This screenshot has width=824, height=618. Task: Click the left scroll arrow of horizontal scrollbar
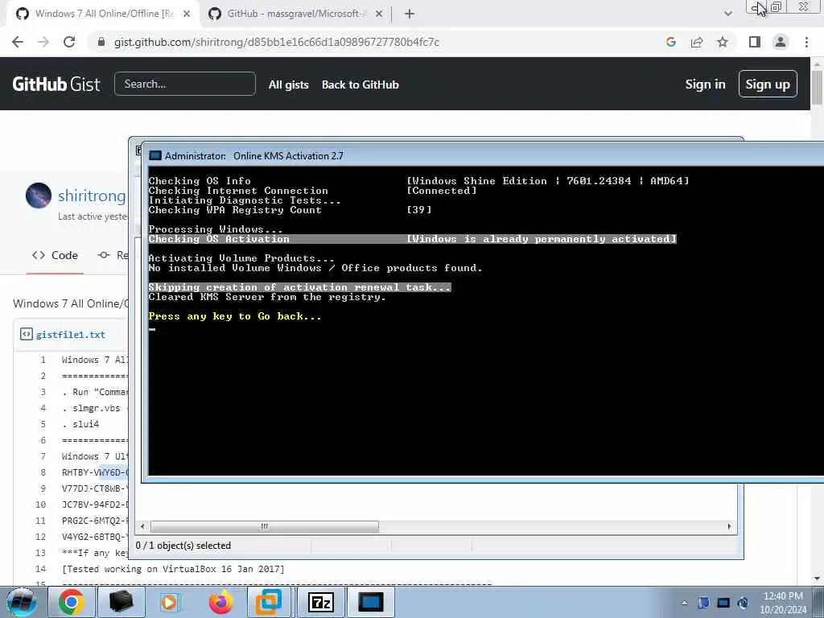point(142,526)
